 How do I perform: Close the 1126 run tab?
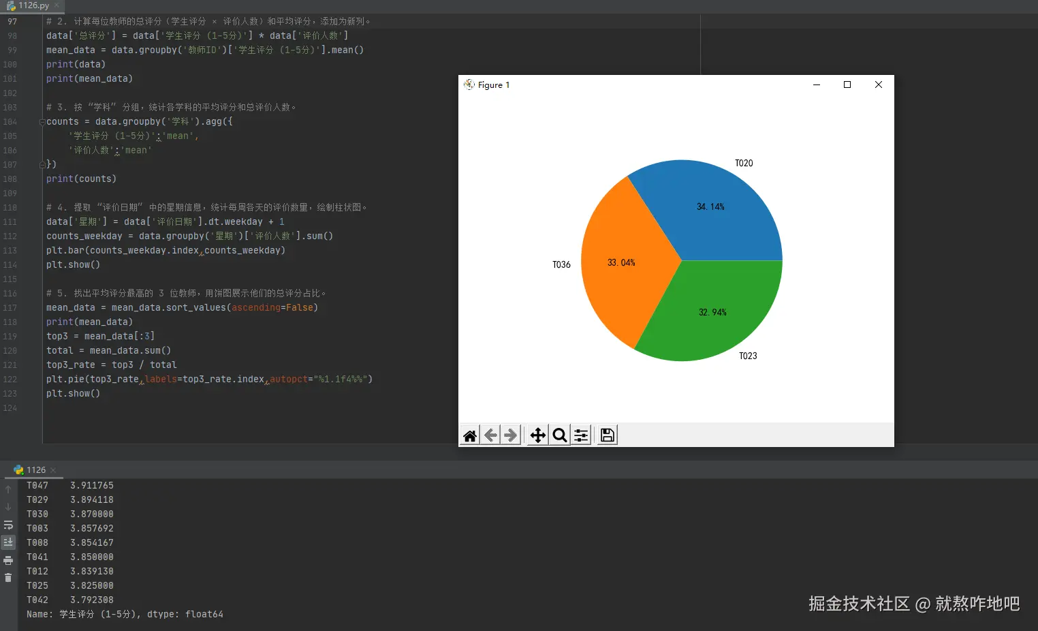click(53, 470)
